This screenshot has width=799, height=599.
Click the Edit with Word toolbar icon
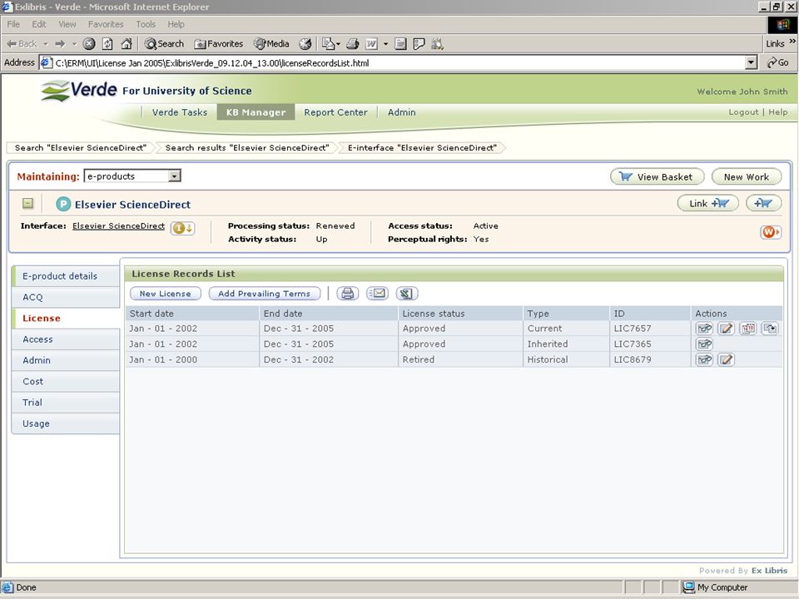pos(371,44)
